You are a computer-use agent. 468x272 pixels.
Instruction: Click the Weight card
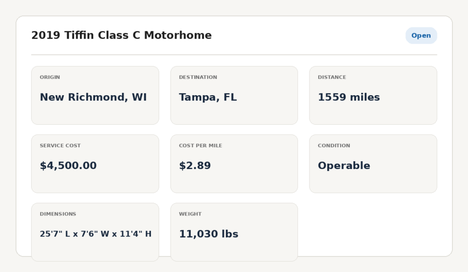234,232
